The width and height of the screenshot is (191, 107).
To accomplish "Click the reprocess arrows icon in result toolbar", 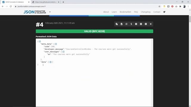I will pyautogui.click(x=126, y=24).
